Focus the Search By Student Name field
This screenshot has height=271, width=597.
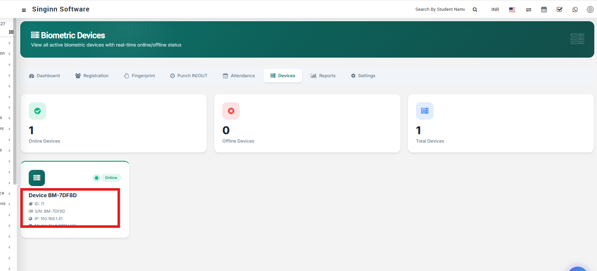point(440,9)
